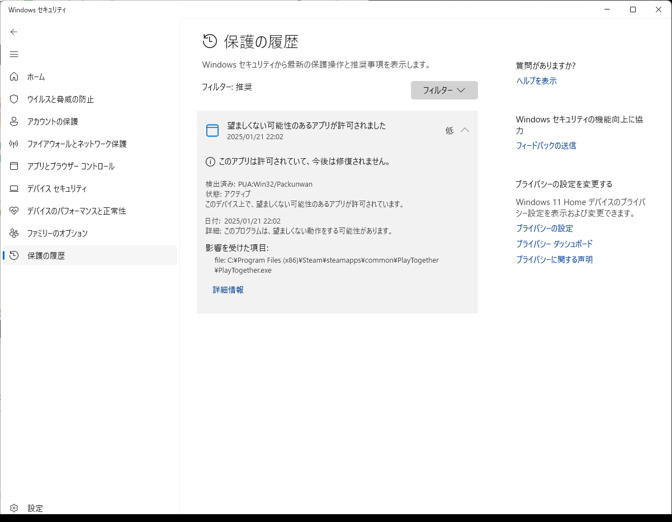This screenshot has height=522, width=672.
Task: Open the 詳細情報 link
Action: click(228, 290)
